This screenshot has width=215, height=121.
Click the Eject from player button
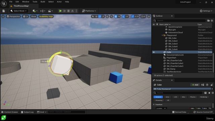pyautogui.click(x=73, y=11)
